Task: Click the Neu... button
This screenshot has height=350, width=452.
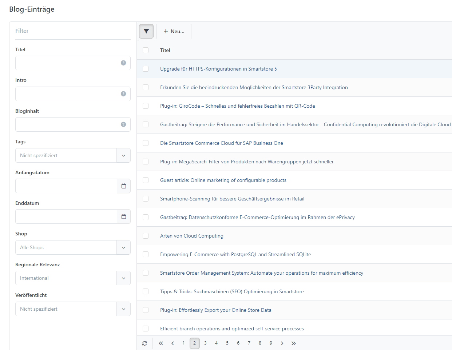Action: pyautogui.click(x=174, y=31)
